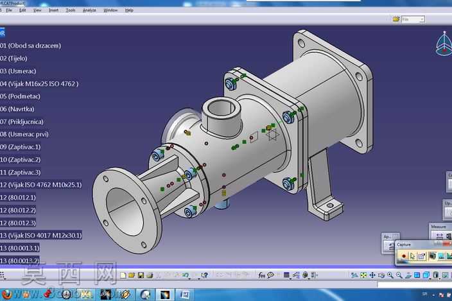The height and width of the screenshot is (301, 452).
Task: Select the Pan view tool
Action: click(x=372, y=275)
